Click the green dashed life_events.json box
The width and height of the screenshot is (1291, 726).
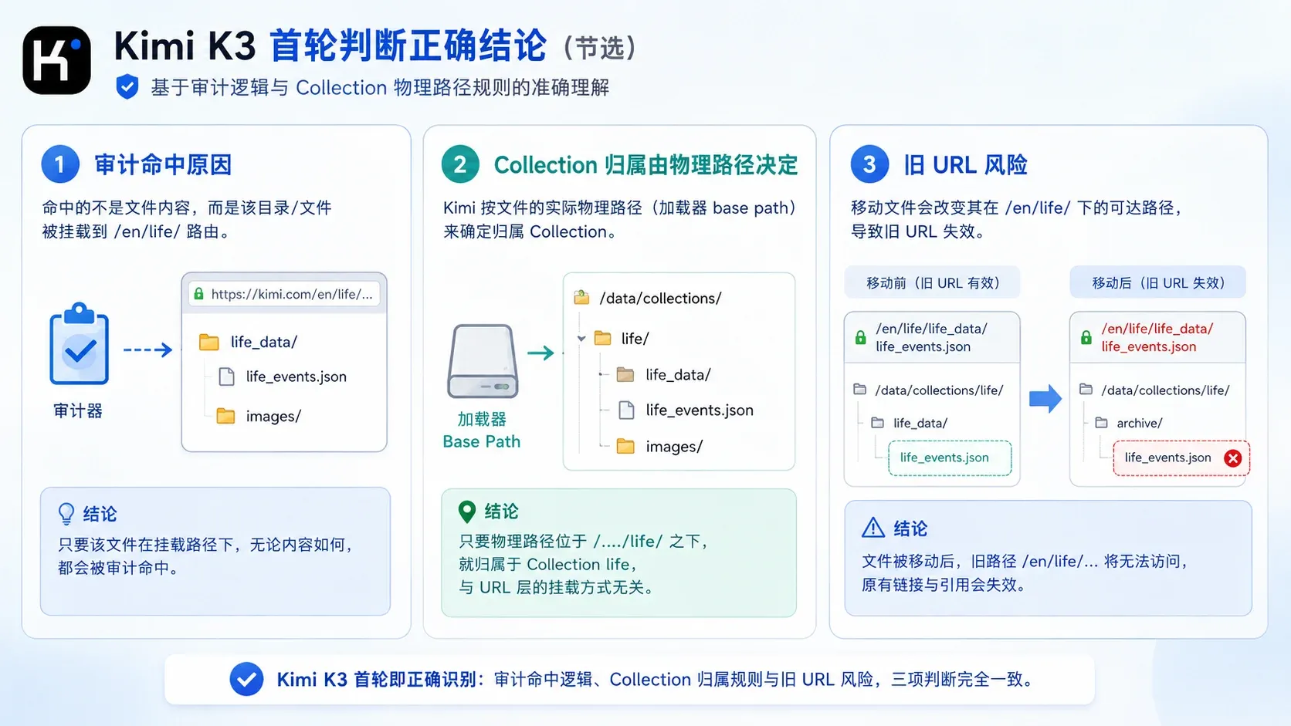(x=950, y=458)
